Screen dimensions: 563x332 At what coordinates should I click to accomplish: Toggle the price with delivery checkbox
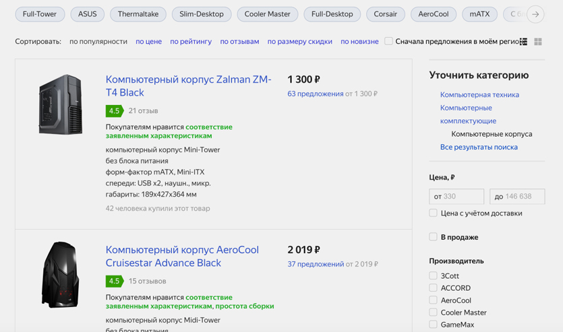pos(434,213)
